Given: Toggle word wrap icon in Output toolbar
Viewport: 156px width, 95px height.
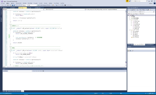Looking at the screenshot, I should click(x=43, y=71).
